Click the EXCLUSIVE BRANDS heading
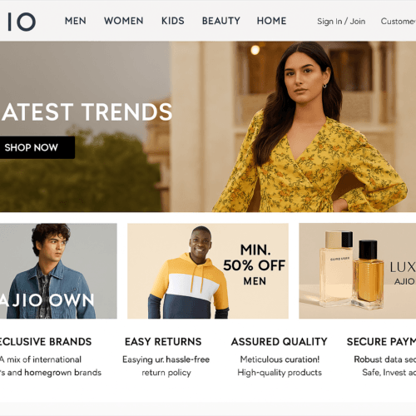 point(46,342)
